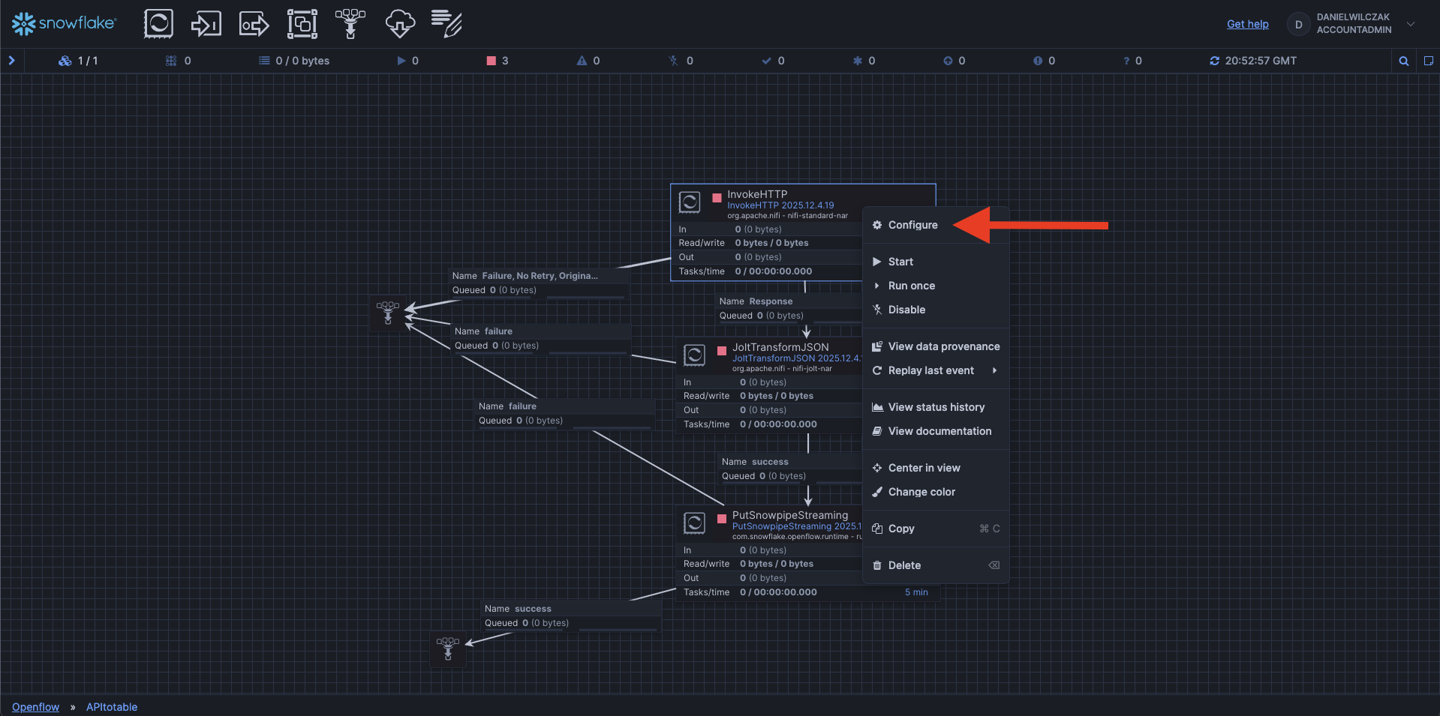
Task: Open Change color option in the menu
Action: (921, 492)
